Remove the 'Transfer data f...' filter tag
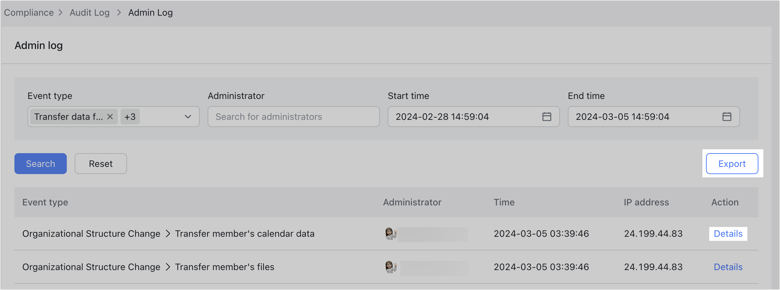 coord(110,117)
